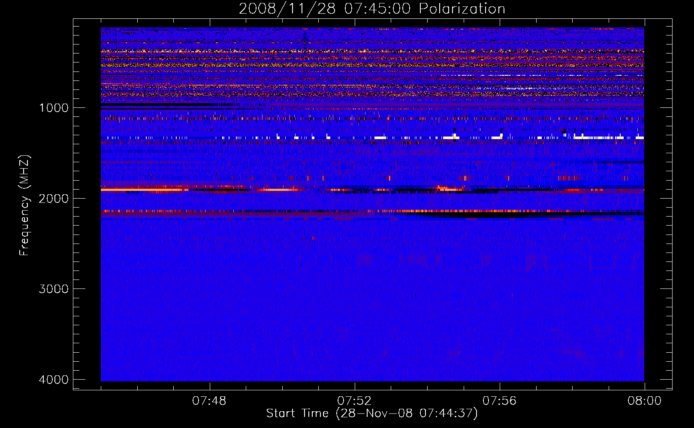Click the 08:00 time axis label
The width and height of the screenshot is (694, 428).
click(x=644, y=401)
